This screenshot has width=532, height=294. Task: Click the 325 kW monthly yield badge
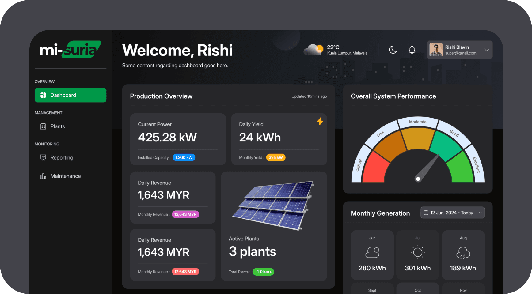276,157
